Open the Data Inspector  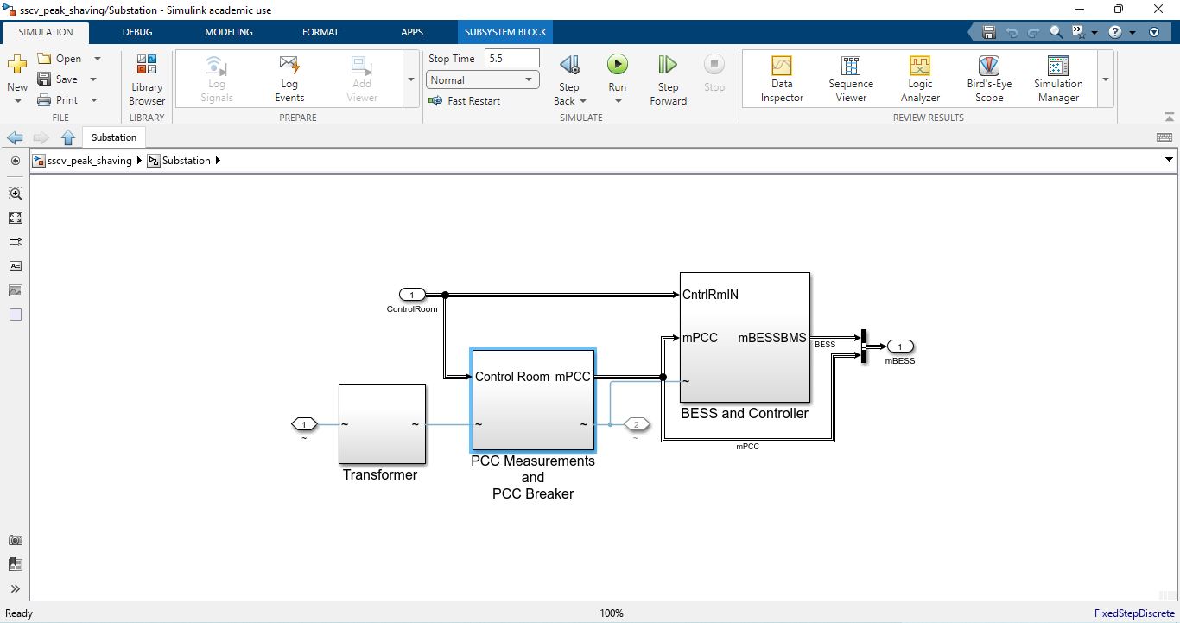(781, 78)
